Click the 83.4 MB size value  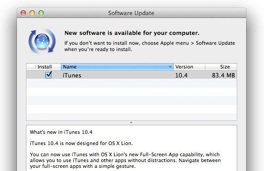(x=223, y=75)
